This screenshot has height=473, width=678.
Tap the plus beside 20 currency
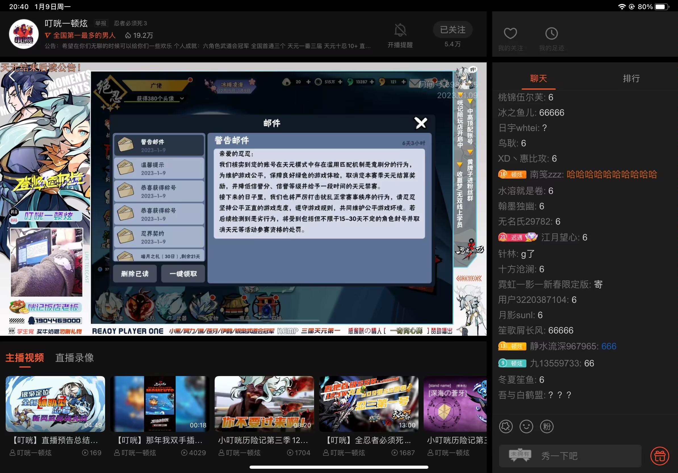click(308, 82)
